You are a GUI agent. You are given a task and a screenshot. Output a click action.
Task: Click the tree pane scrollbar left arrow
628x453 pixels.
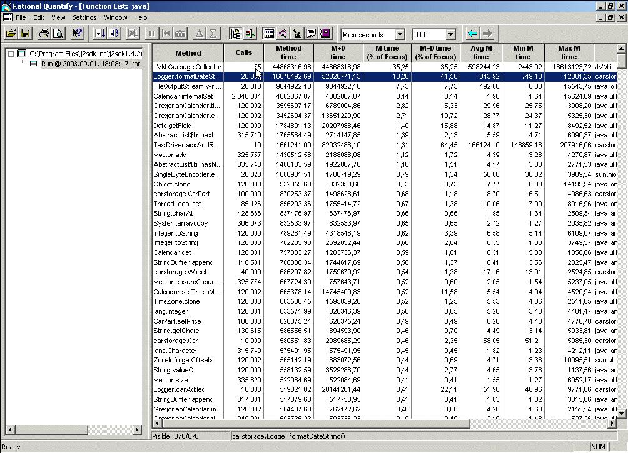pyautogui.click(x=11, y=429)
